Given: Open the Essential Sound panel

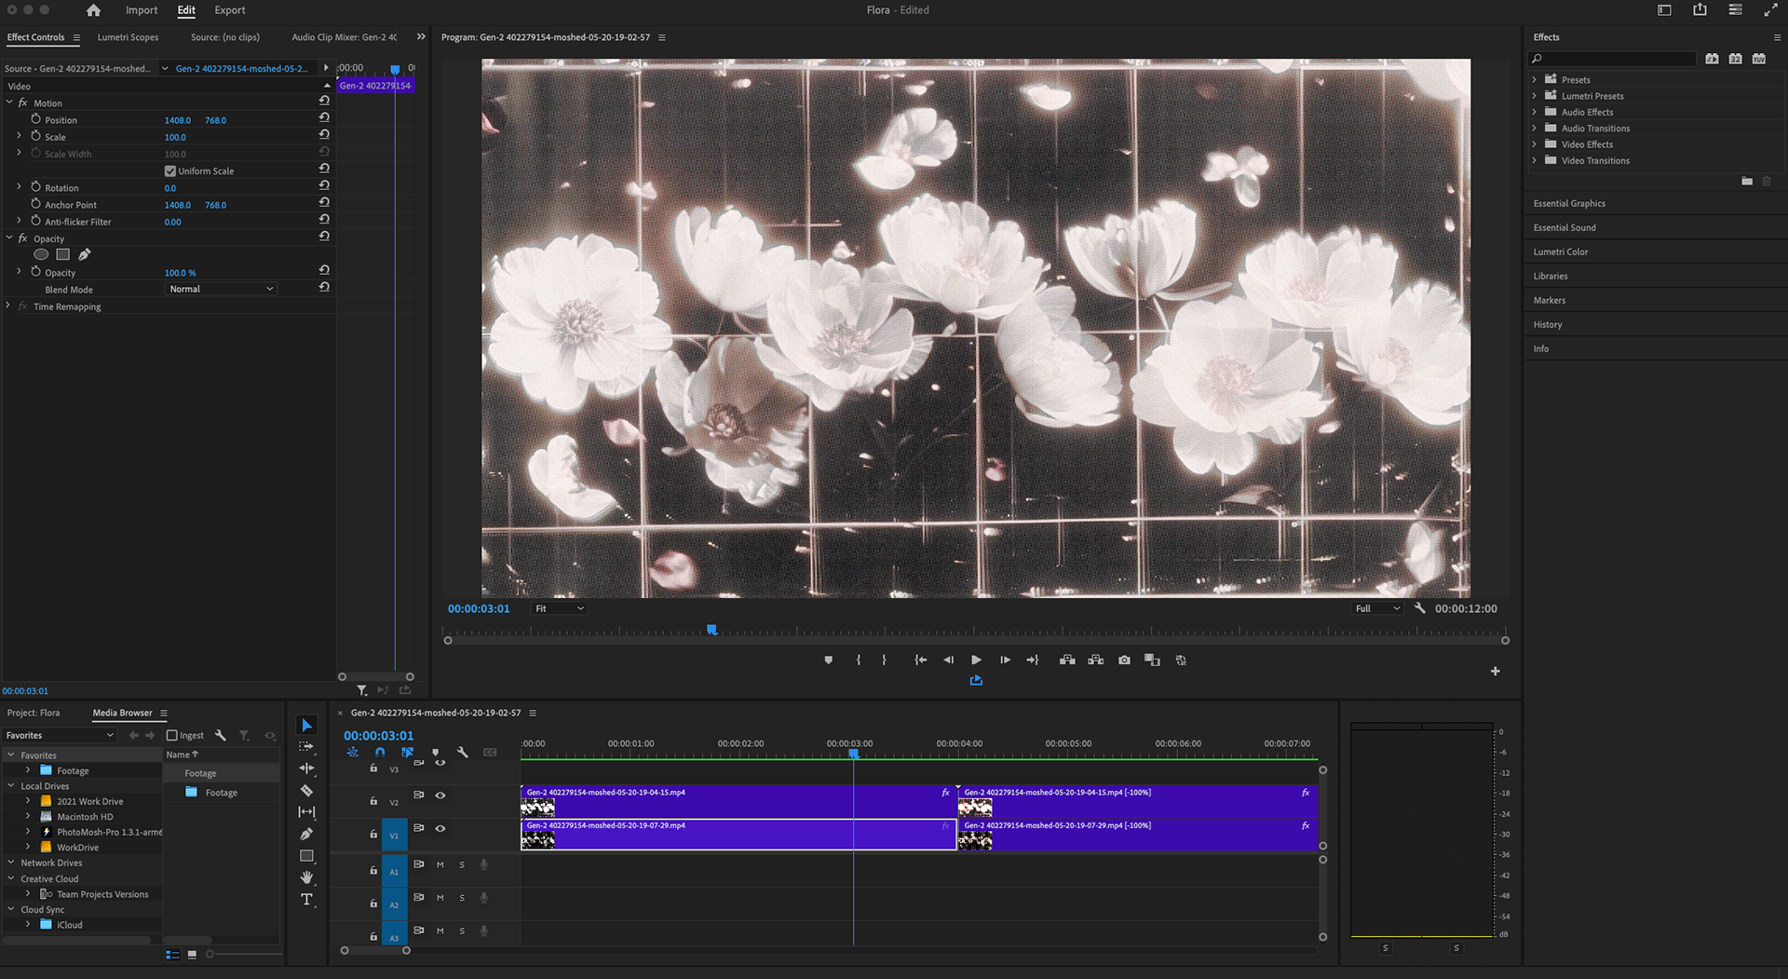Looking at the screenshot, I should click(x=1564, y=227).
